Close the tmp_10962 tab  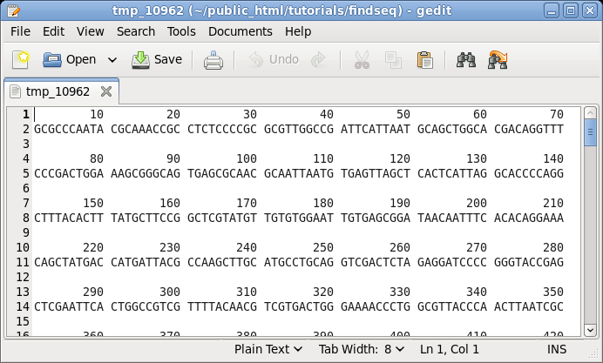tap(106, 91)
